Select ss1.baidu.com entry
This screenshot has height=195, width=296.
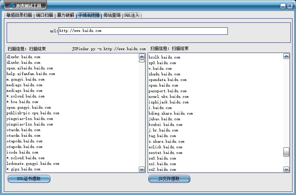click(162, 164)
